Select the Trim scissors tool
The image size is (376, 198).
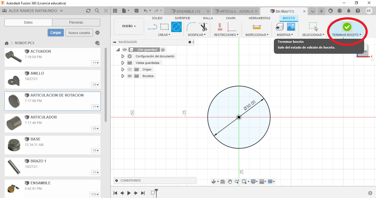tap(204, 27)
